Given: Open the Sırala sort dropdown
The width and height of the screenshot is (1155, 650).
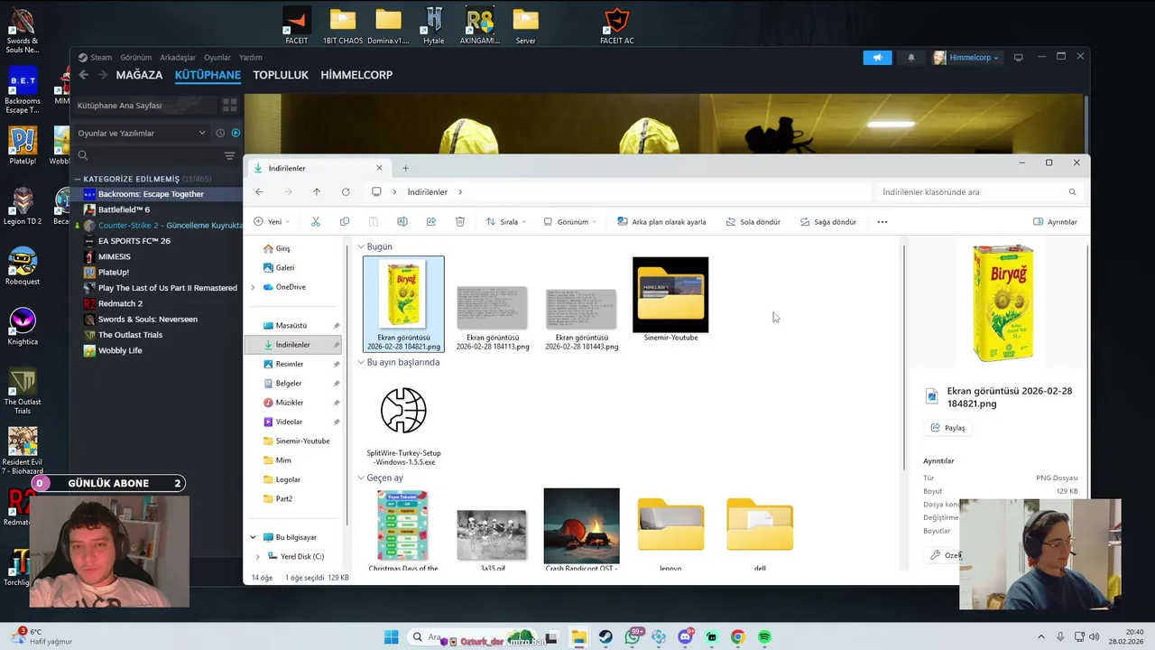Looking at the screenshot, I should pyautogui.click(x=505, y=221).
